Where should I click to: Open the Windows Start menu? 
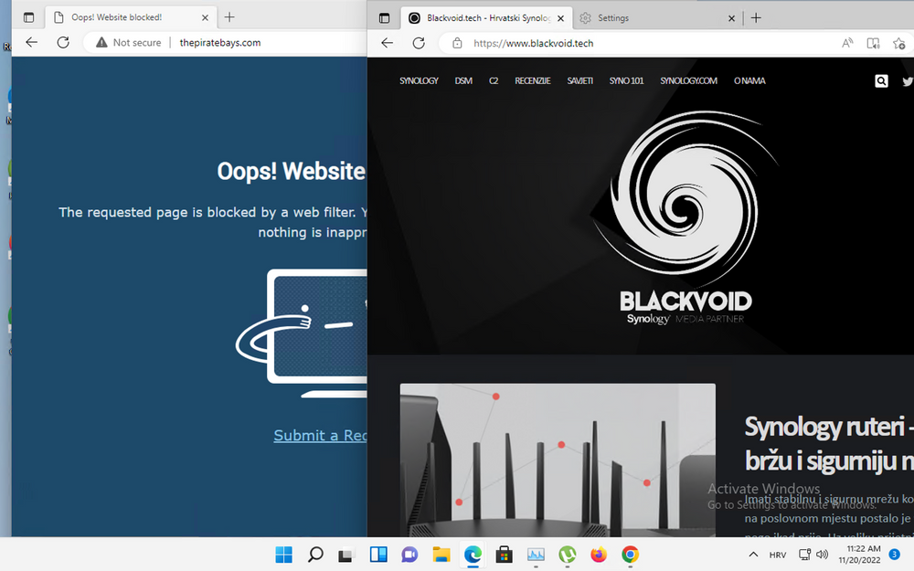pyautogui.click(x=284, y=555)
